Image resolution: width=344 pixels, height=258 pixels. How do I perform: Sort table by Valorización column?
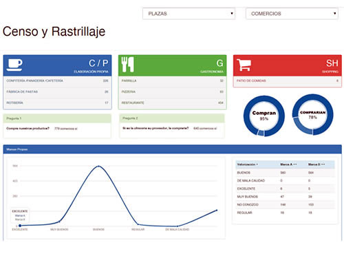pos(248,164)
